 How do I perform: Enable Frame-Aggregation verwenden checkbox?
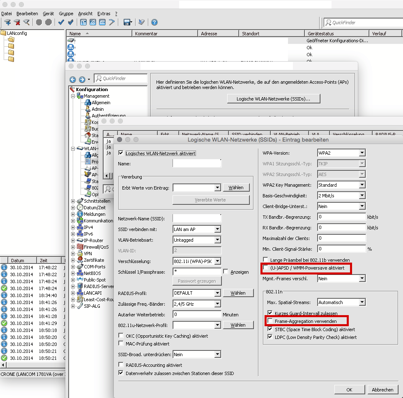click(x=270, y=321)
